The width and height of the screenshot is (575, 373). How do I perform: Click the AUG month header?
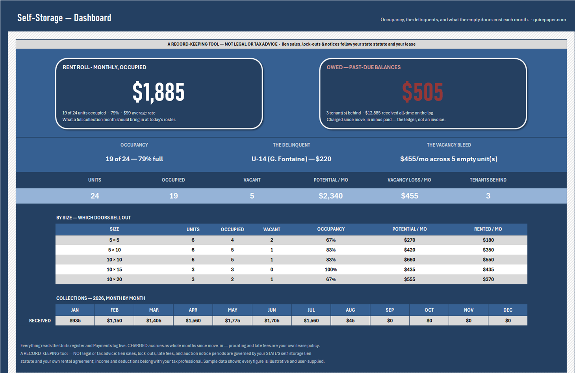click(x=351, y=310)
